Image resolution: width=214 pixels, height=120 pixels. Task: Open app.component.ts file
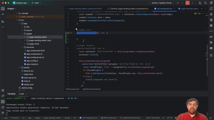pos(34,54)
